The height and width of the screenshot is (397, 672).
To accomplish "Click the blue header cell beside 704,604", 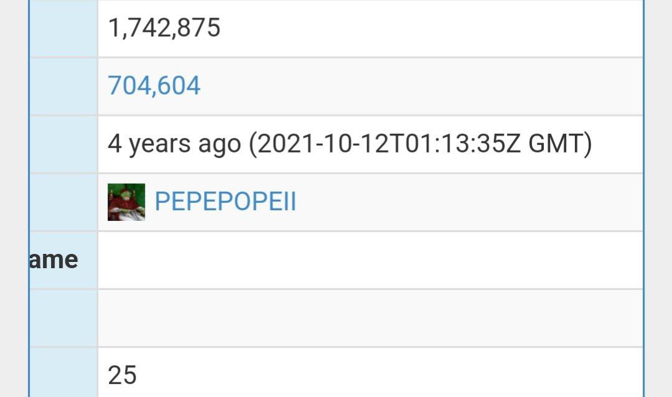I will (x=64, y=86).
